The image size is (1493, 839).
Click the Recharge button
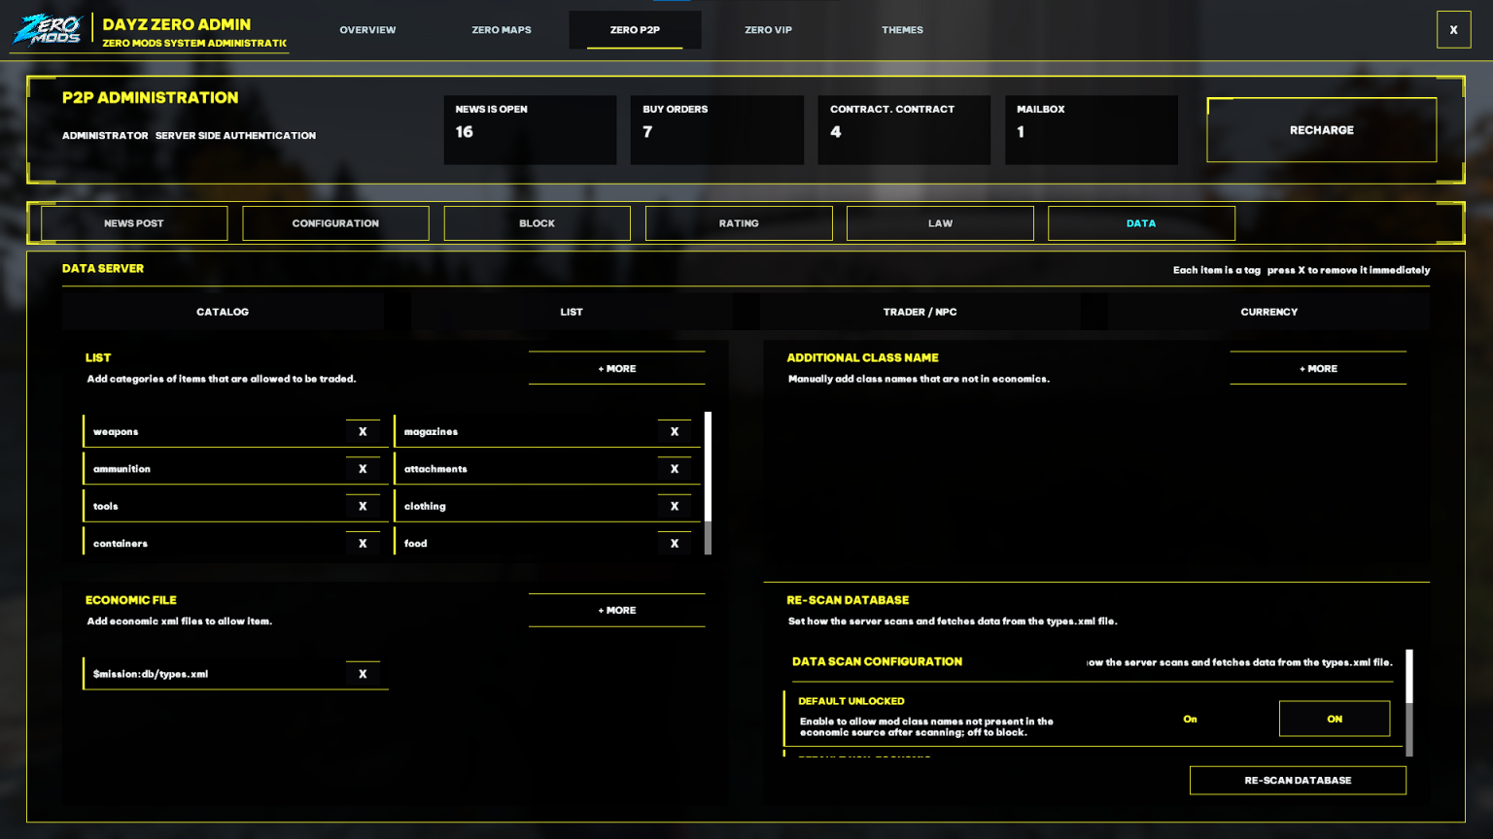click(x=1321, y=130)
